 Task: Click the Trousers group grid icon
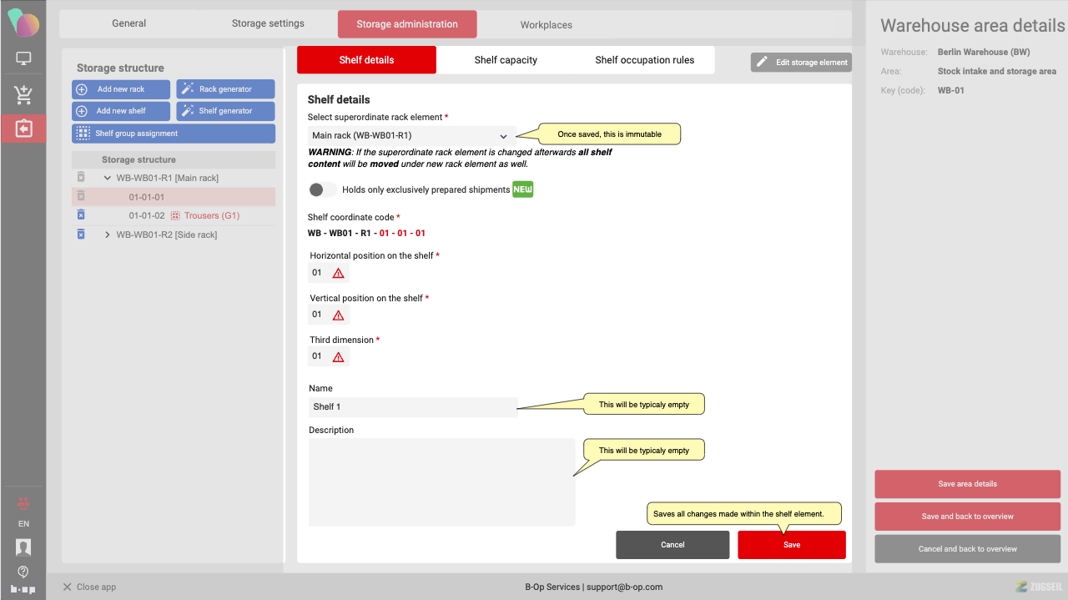pyautogui.click(x=175, y=215)
